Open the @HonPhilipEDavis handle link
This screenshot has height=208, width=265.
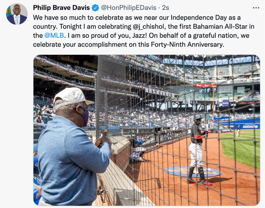[x=129, y=8]
